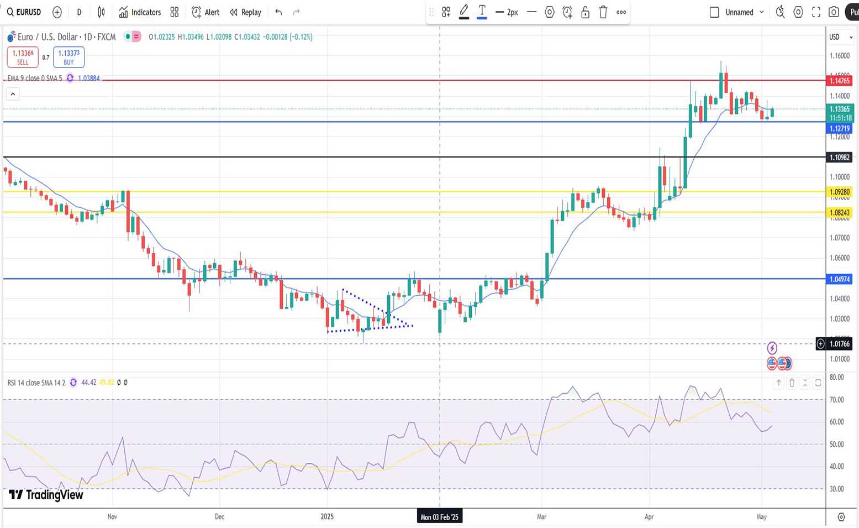The width and height of the screenshot is (859, 528).
Task: Enter fullscreen mode
Action: coord(816,12)
